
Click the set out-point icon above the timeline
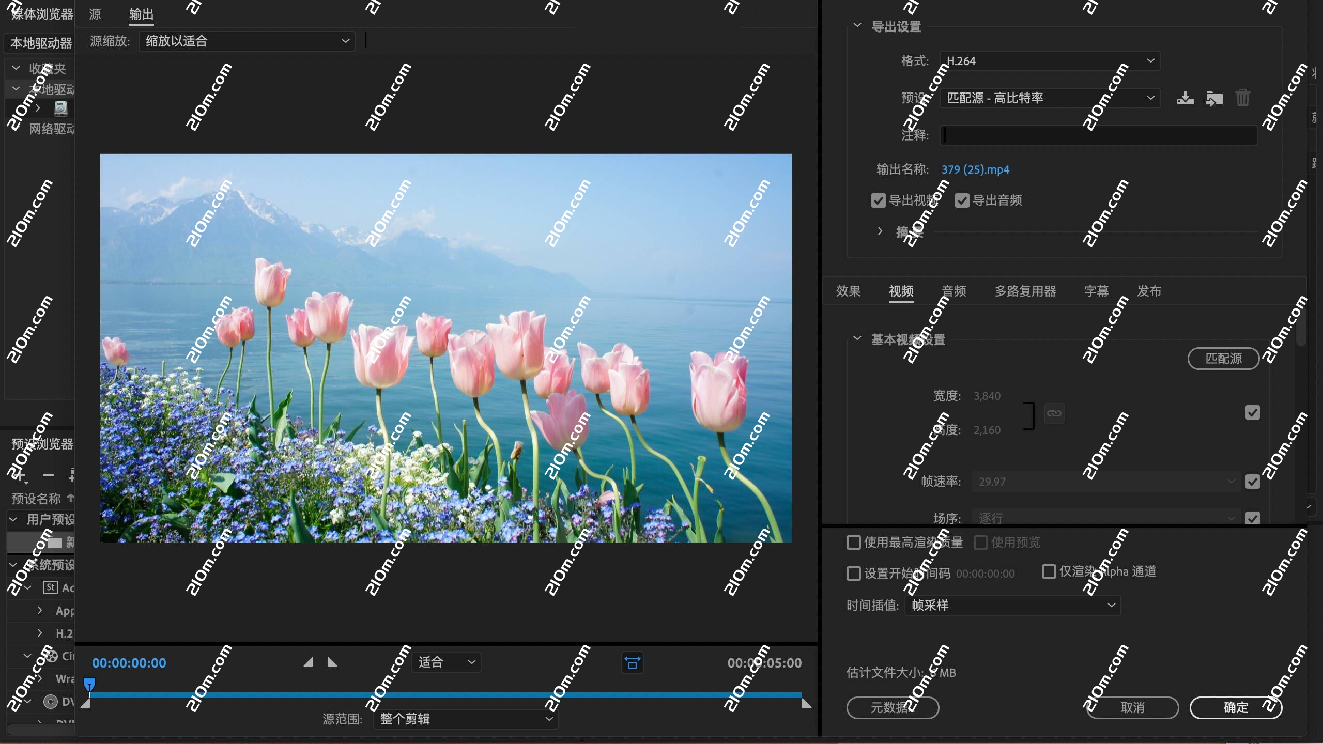331,662
